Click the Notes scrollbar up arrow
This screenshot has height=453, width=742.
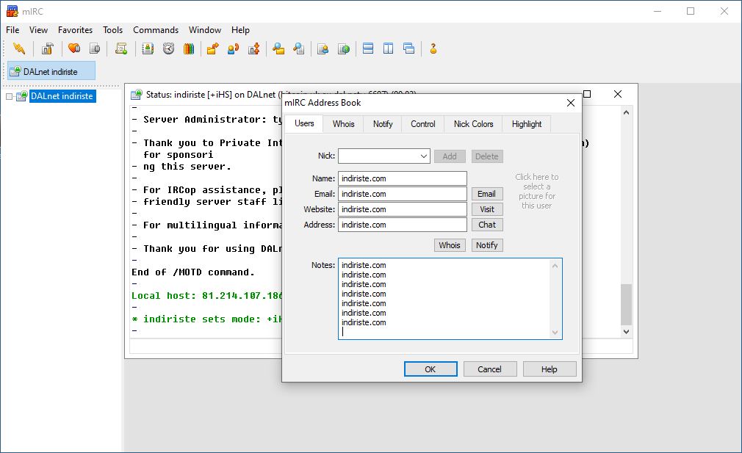(x=555, y=266)
